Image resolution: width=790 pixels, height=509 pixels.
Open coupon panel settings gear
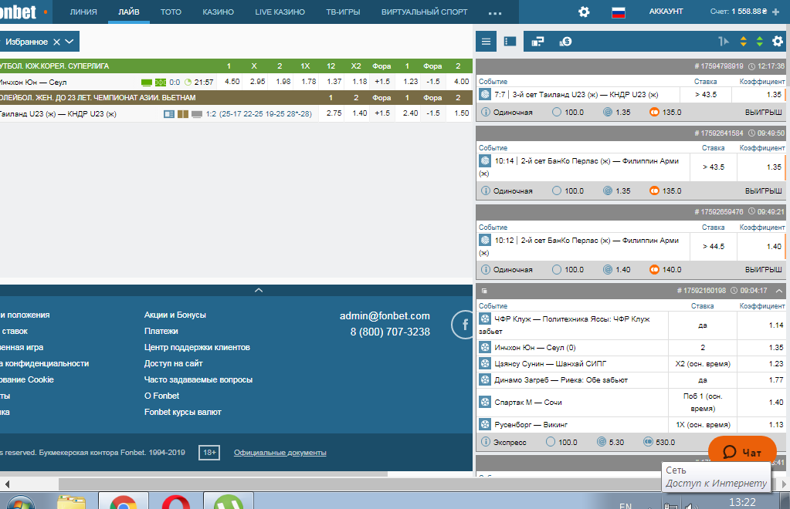[778, 41]
